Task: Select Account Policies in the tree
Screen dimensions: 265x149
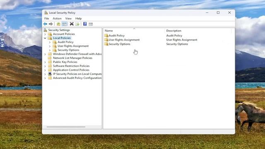Action: pos(64,34)
